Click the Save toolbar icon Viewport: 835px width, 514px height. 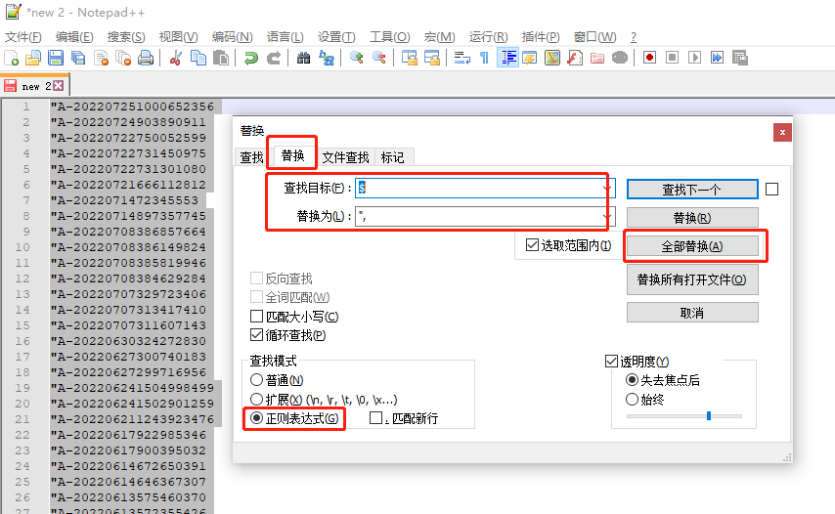click(56, 58)
